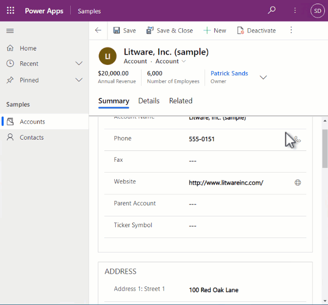Expand the Pinned chevron
The width and height of the screenshot is (328, 305).
(79, 80)
